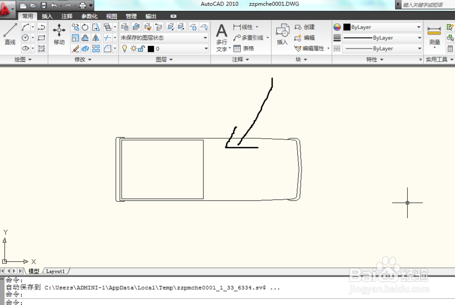Screen dimensions: 455x305
Task: Choose the Rectangle draw tool
Action: coord(41,38)
